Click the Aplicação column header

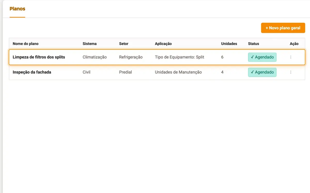click(163, 44)
